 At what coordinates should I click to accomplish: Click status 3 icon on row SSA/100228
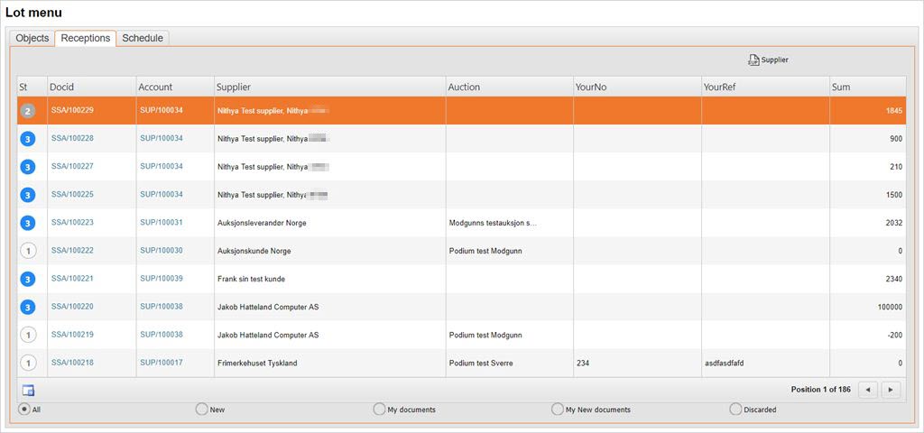pos(28,139)
